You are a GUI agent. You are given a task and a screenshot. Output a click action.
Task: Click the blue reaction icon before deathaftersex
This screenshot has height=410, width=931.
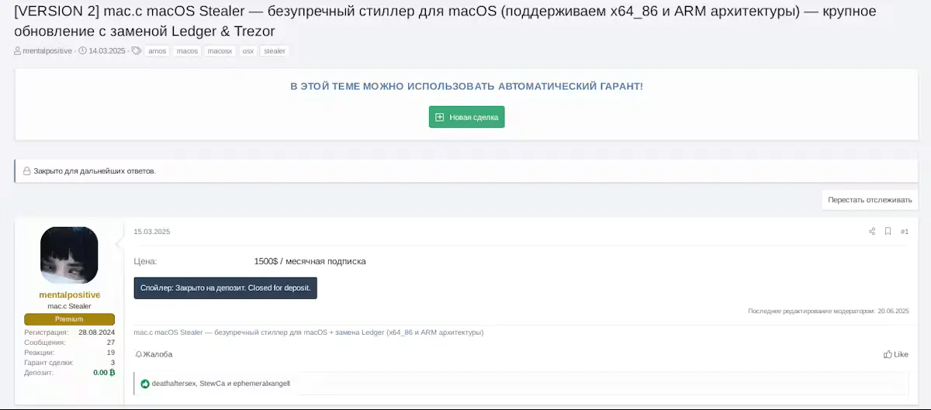point(145,384)
